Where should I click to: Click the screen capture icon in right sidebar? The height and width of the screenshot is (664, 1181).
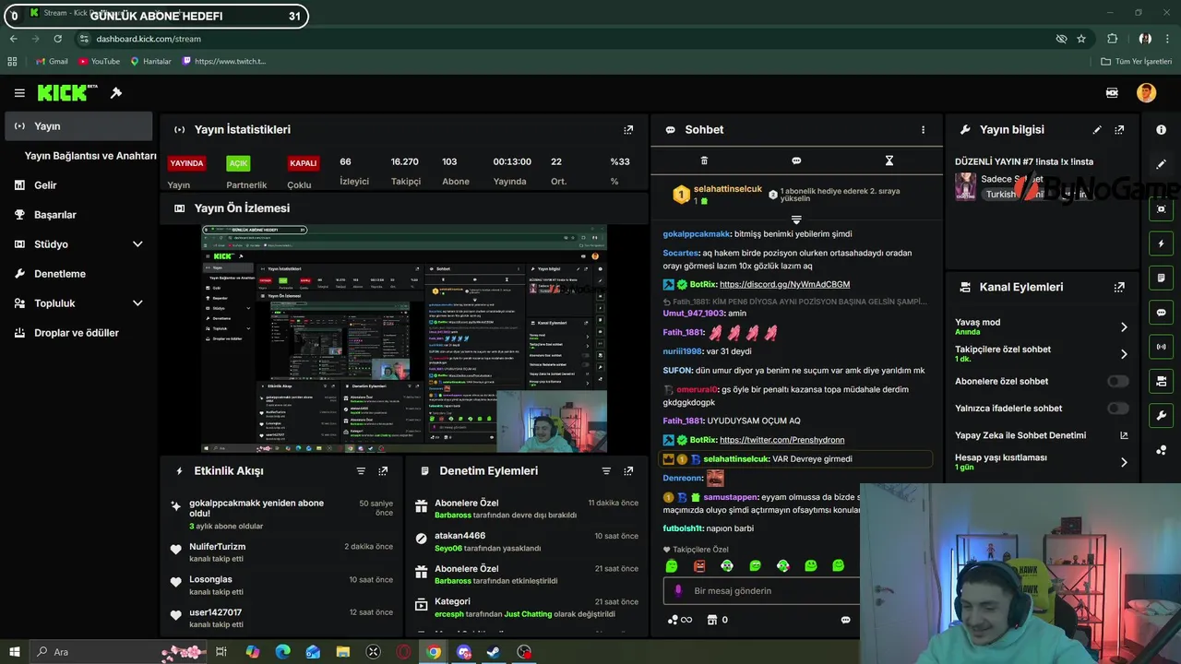pos(1161,209)
